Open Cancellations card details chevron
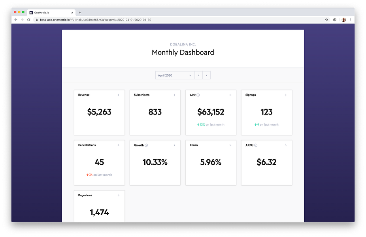The width and height of the screenshot is (366, 237). coord(119,145)
